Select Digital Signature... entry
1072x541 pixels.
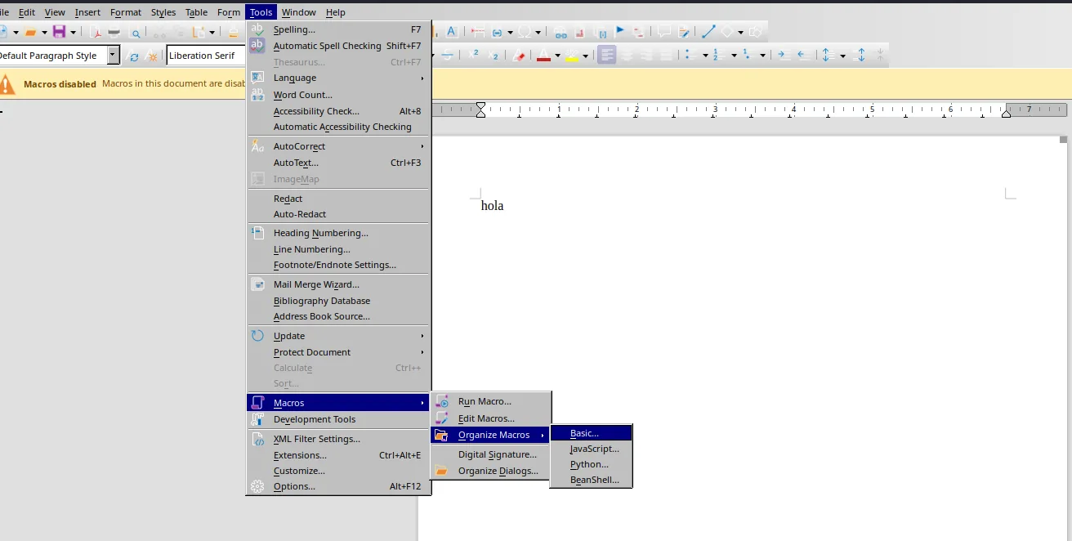[491, 454]
